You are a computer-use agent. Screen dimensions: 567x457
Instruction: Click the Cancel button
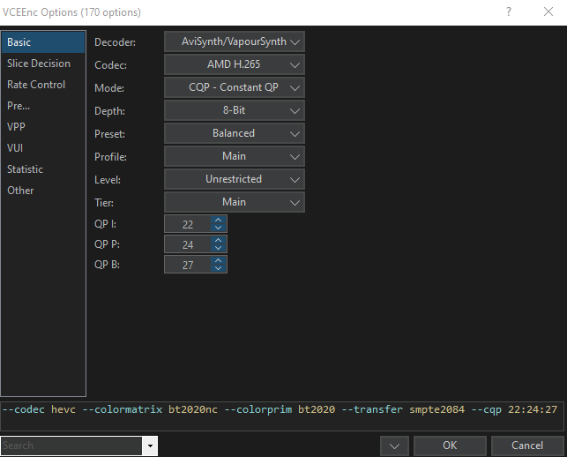[527, 446]
